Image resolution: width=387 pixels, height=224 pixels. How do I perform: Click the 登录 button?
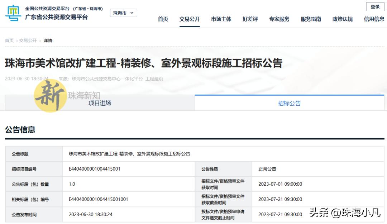[374, 6]
